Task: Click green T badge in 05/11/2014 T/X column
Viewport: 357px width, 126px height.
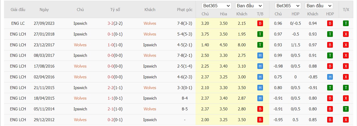Action: [x=346, y=109]
